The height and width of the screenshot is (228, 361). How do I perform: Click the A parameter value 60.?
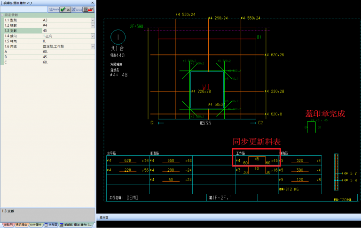click(x=68, y=52)
